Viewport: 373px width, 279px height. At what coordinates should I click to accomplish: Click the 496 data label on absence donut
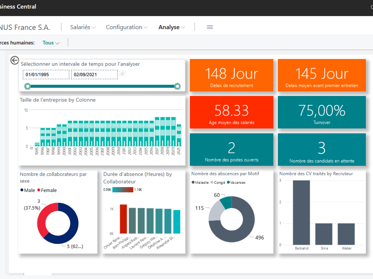pyautogui.click(x=260, y=237)
